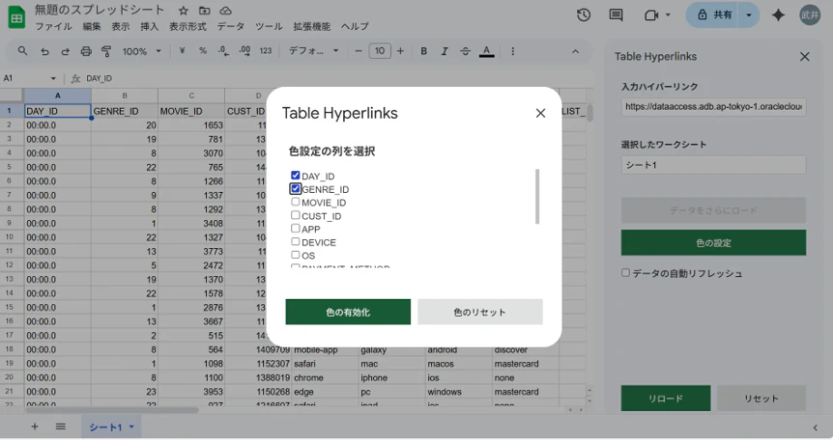Open the データ menu
Screen dimensions: 833x440
[231, 26]
